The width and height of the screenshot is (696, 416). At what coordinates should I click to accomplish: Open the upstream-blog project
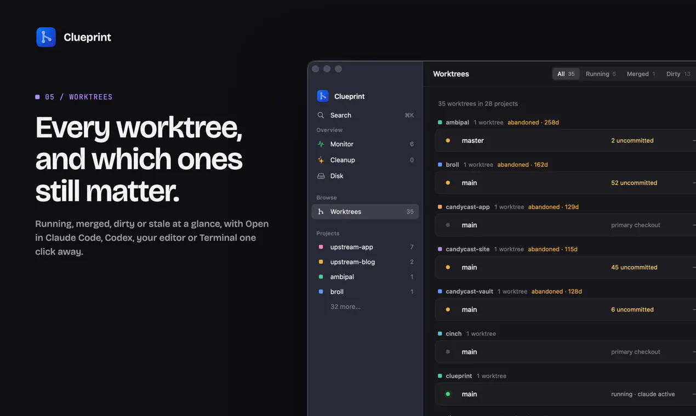(365, 262)
